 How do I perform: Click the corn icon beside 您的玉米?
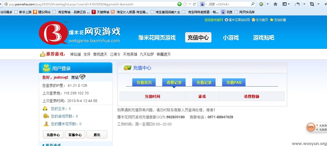pos(45,108)
